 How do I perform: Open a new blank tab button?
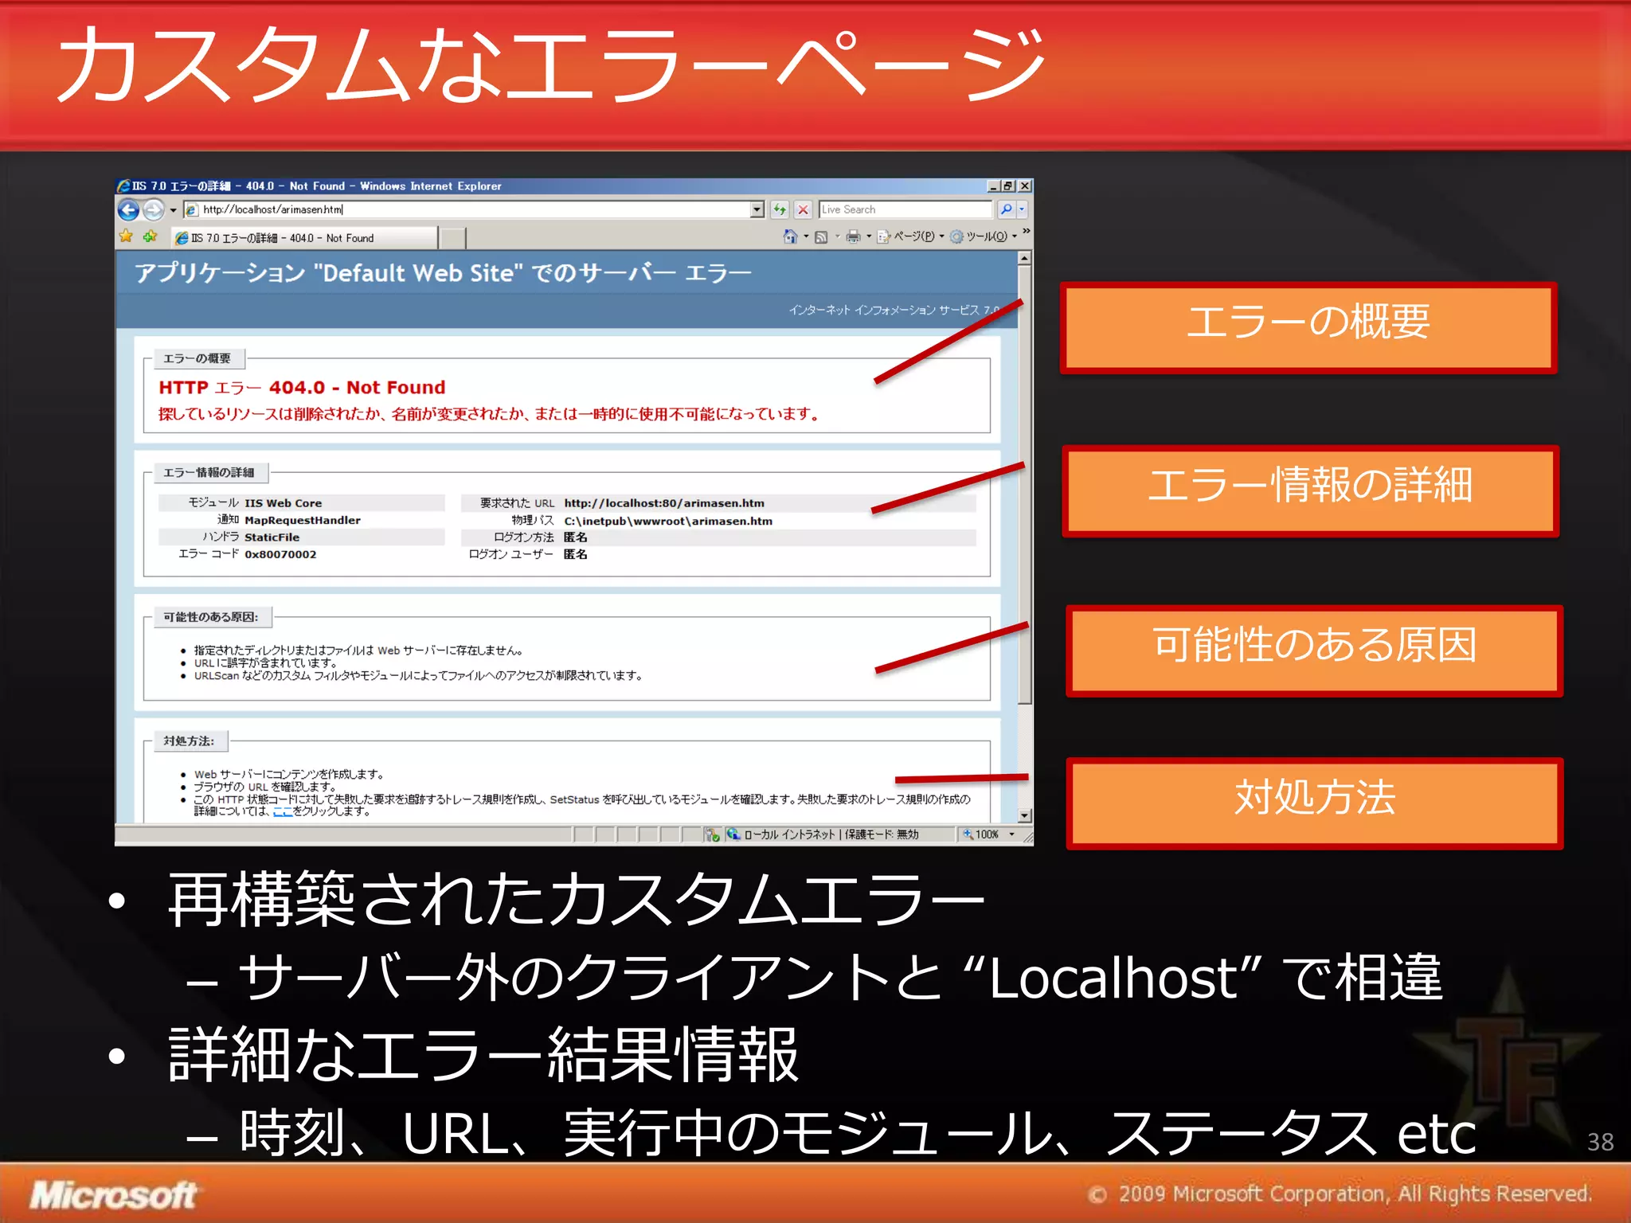pos(452,238)
